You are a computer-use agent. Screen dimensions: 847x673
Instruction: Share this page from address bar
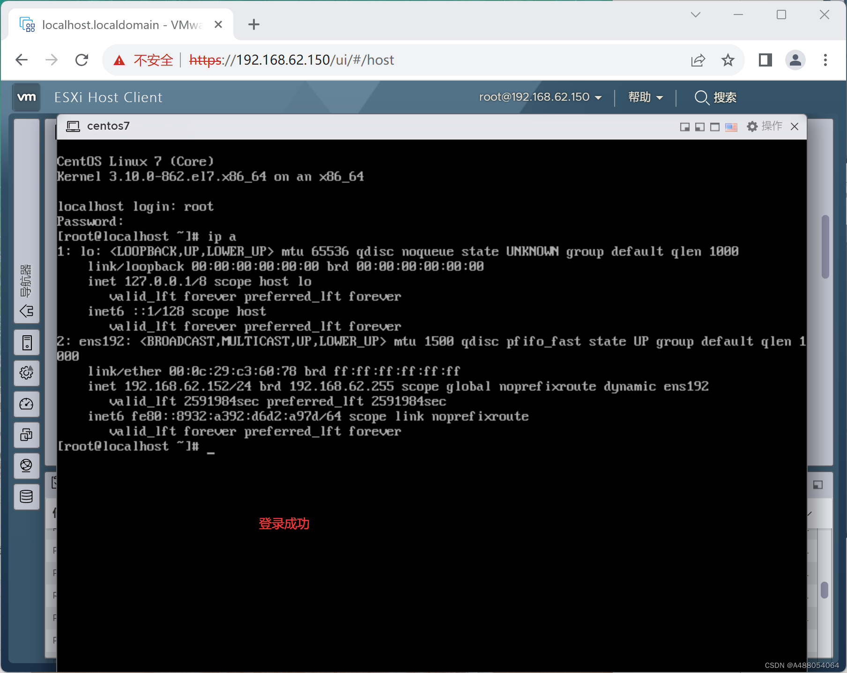(x=698, y=60)
